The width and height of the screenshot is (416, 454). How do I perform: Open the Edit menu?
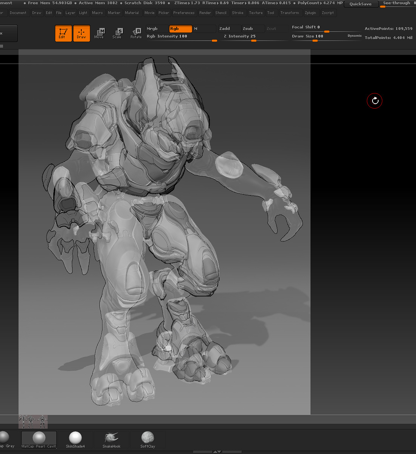point(49,13)
